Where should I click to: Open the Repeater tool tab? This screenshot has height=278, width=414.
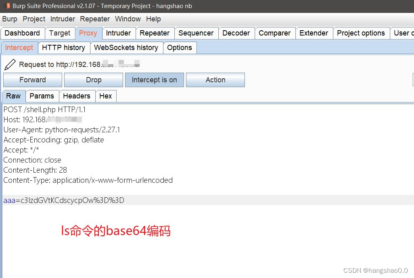coord(155,33)
